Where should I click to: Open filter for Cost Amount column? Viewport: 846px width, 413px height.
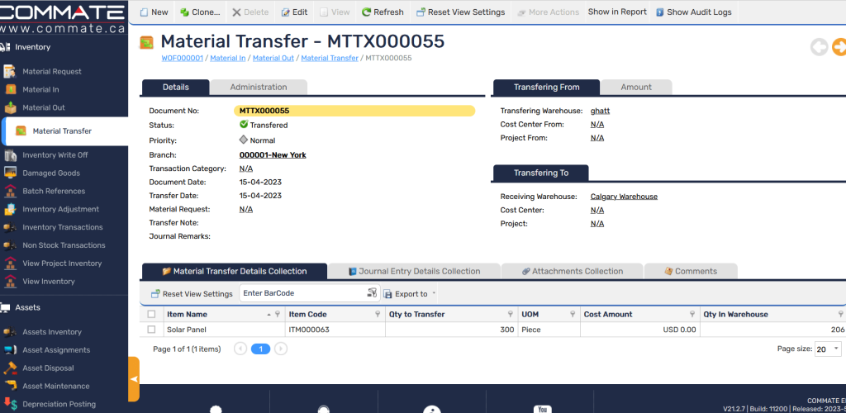[x=692, y=315]
